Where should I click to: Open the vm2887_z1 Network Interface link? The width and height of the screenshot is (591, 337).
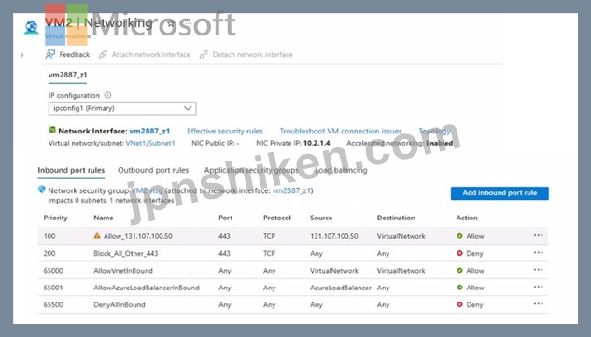coord(149,132)
